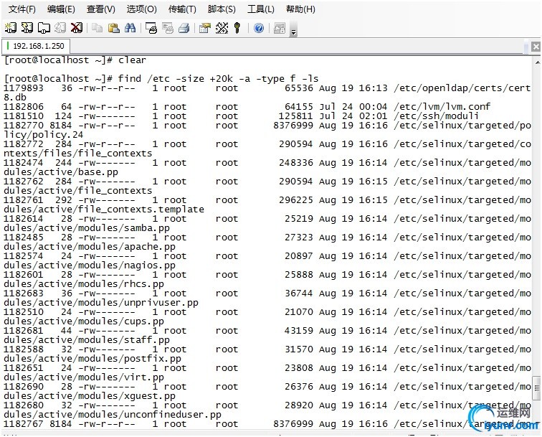
Task: Click 'dules/active/modules/unconfineduser.pp' text
Action: click(x=113, y=415)
